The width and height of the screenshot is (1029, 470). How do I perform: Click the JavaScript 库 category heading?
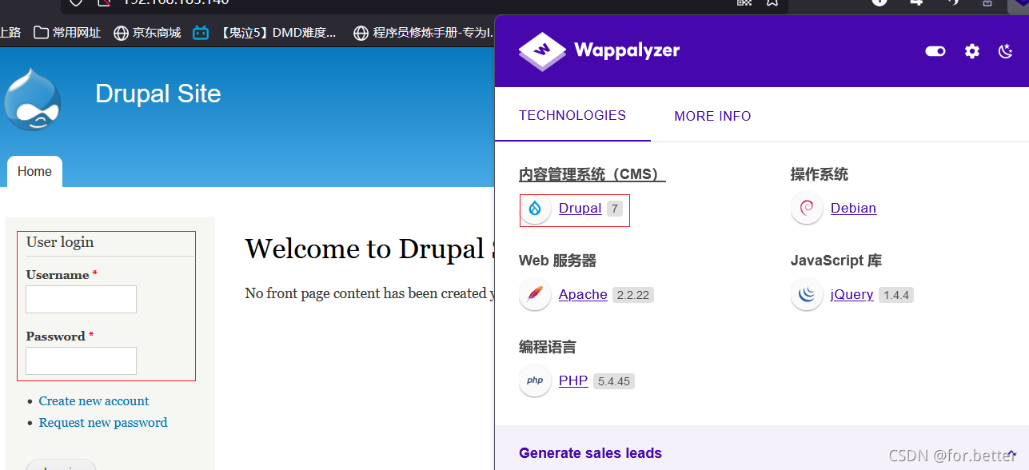point(836,261)
